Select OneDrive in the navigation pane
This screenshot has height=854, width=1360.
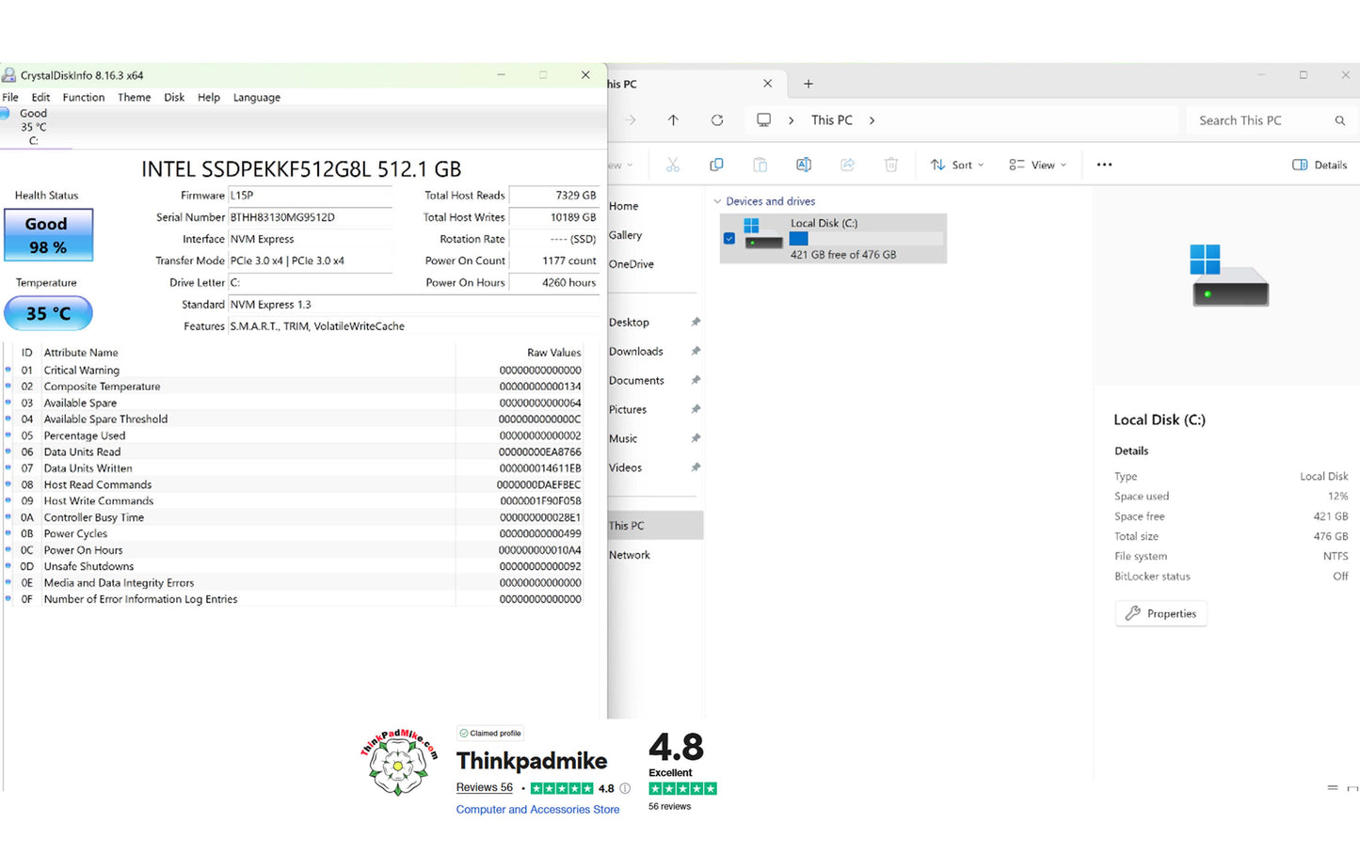(631, 264)
